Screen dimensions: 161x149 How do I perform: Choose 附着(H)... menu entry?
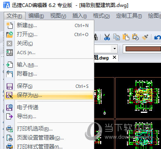click(49, 74)
